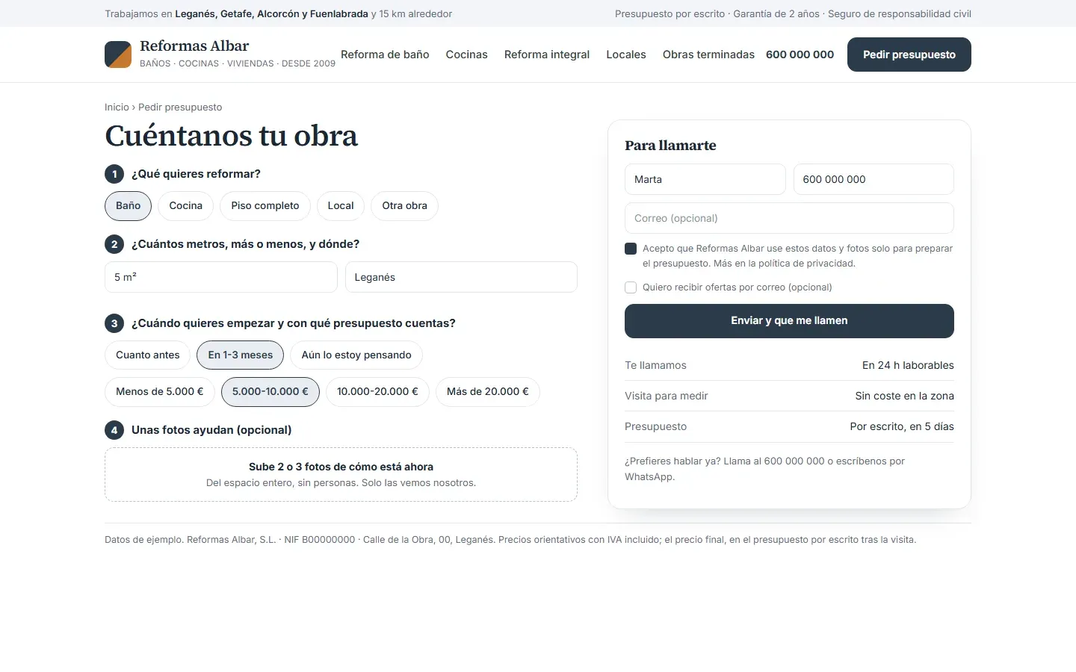
Task: Select the Baño option
Action: tap(128, 206)
